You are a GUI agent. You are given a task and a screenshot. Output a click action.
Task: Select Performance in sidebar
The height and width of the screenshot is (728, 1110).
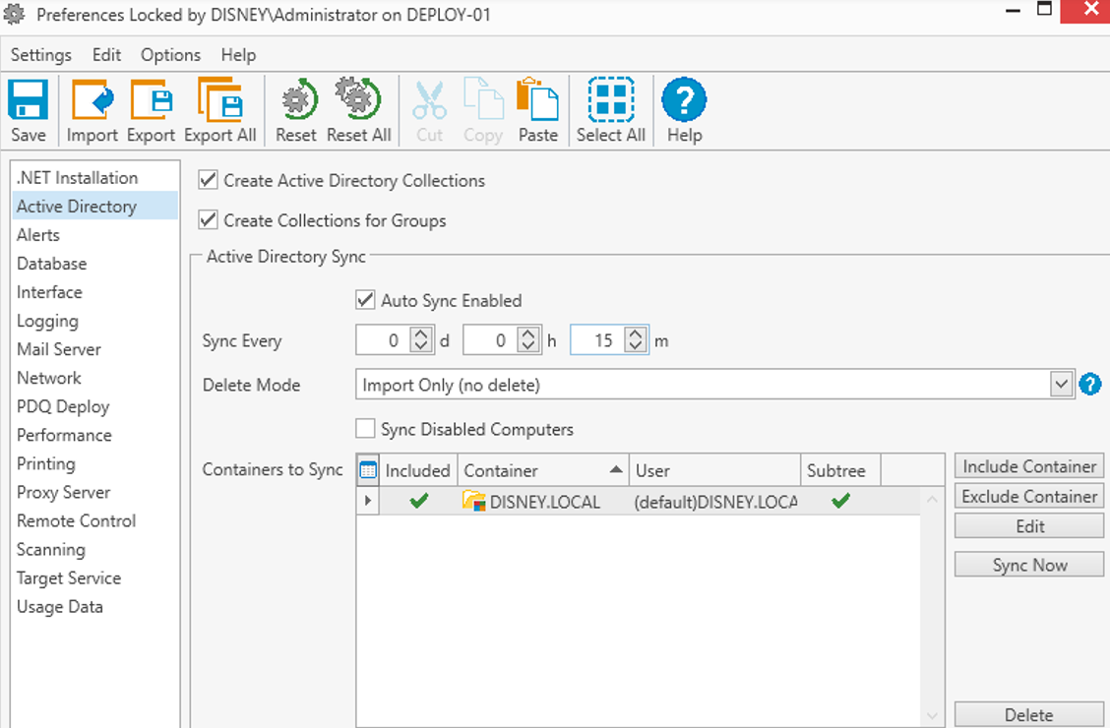coord(94,435)
